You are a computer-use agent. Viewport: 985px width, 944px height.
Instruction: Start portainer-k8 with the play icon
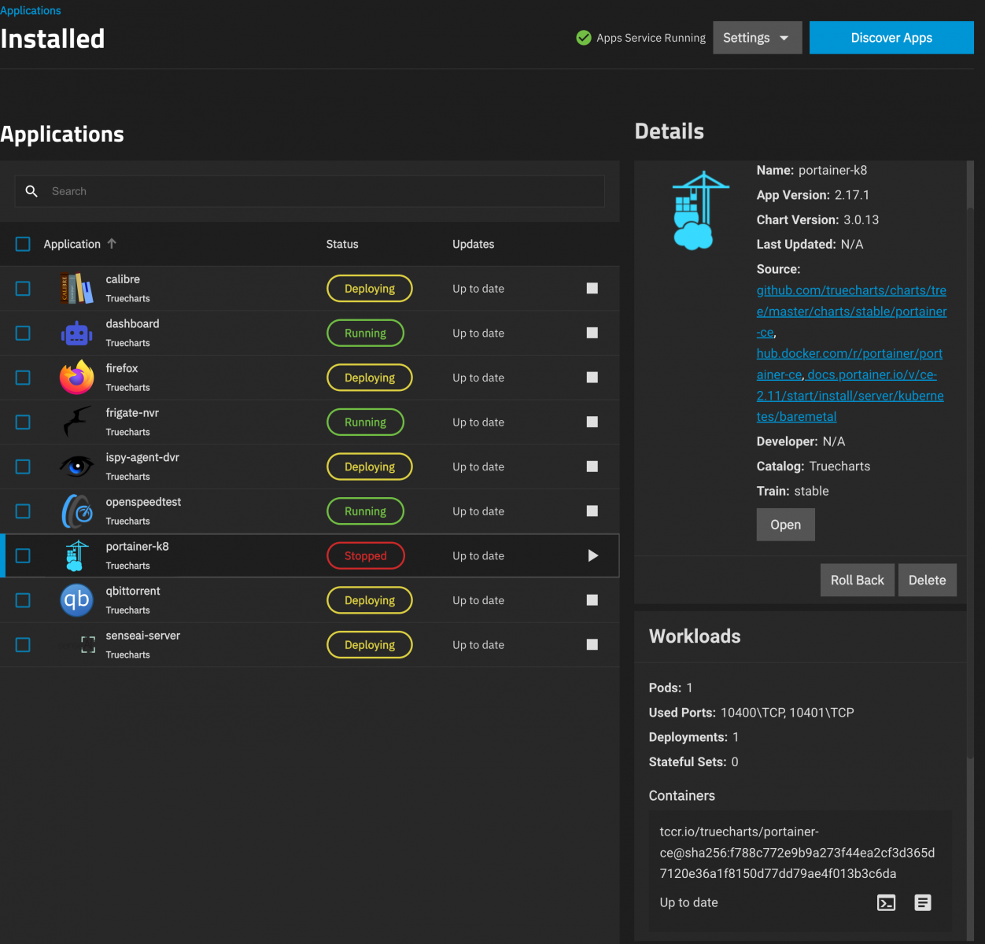593,555
